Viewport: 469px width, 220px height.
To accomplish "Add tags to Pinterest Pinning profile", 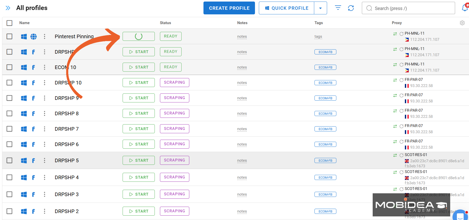I will pos(318,36).
